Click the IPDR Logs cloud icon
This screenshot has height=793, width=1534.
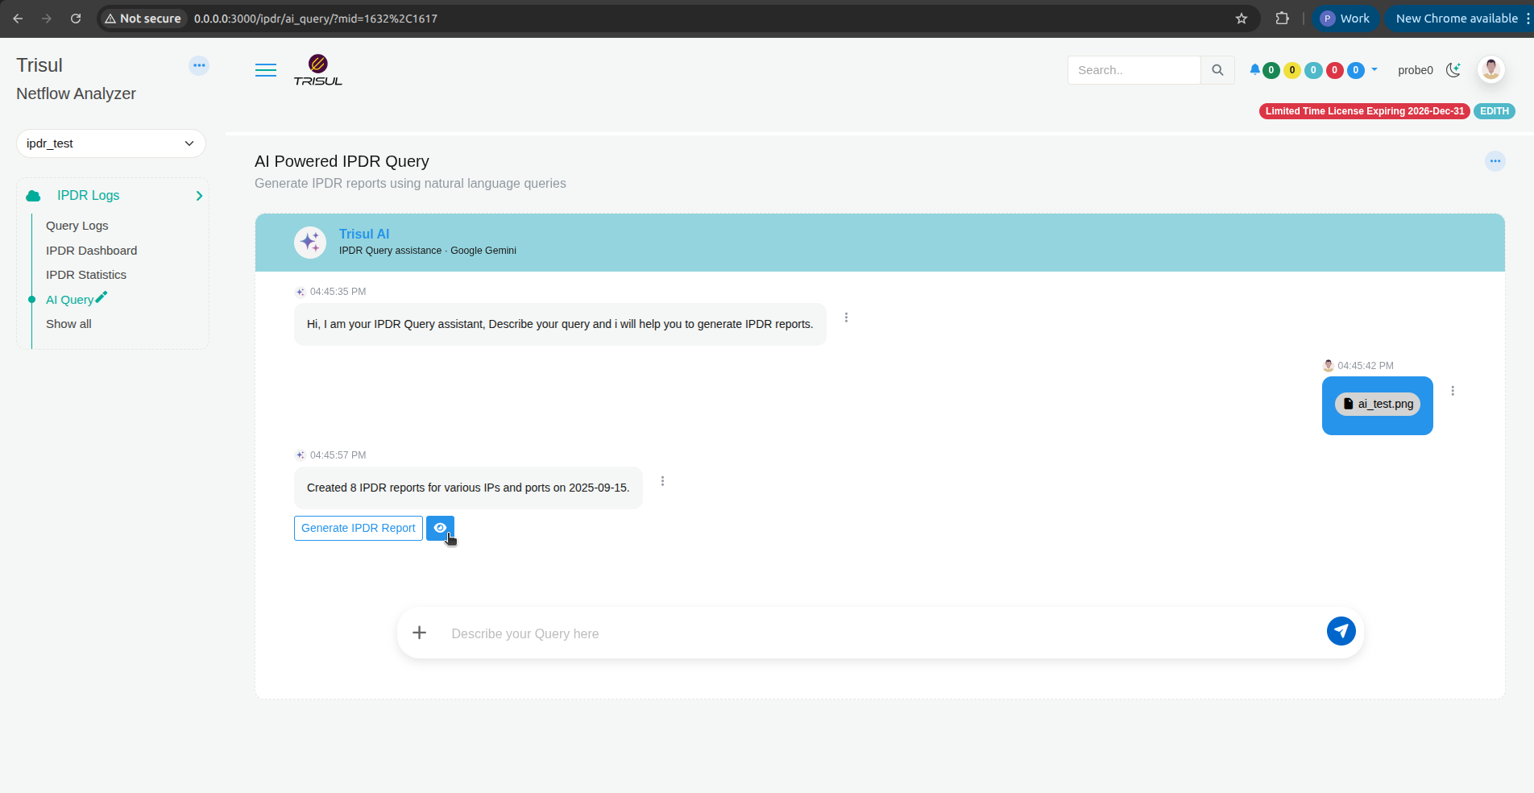(x=34, y=196)
